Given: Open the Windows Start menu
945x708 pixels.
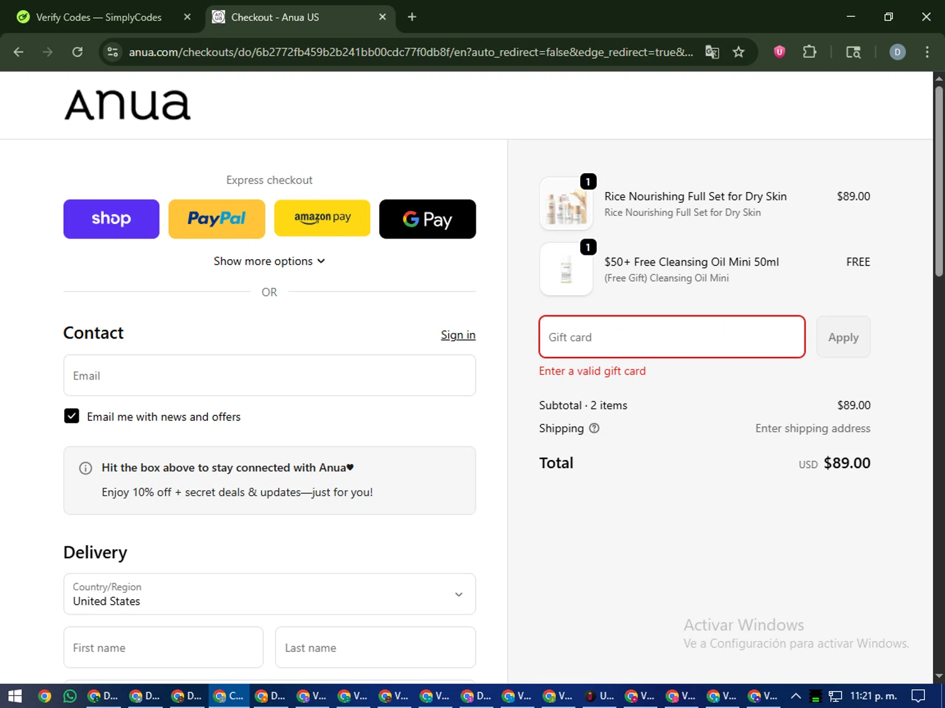Looking at the screenshot, I should (x=14, y=696).
